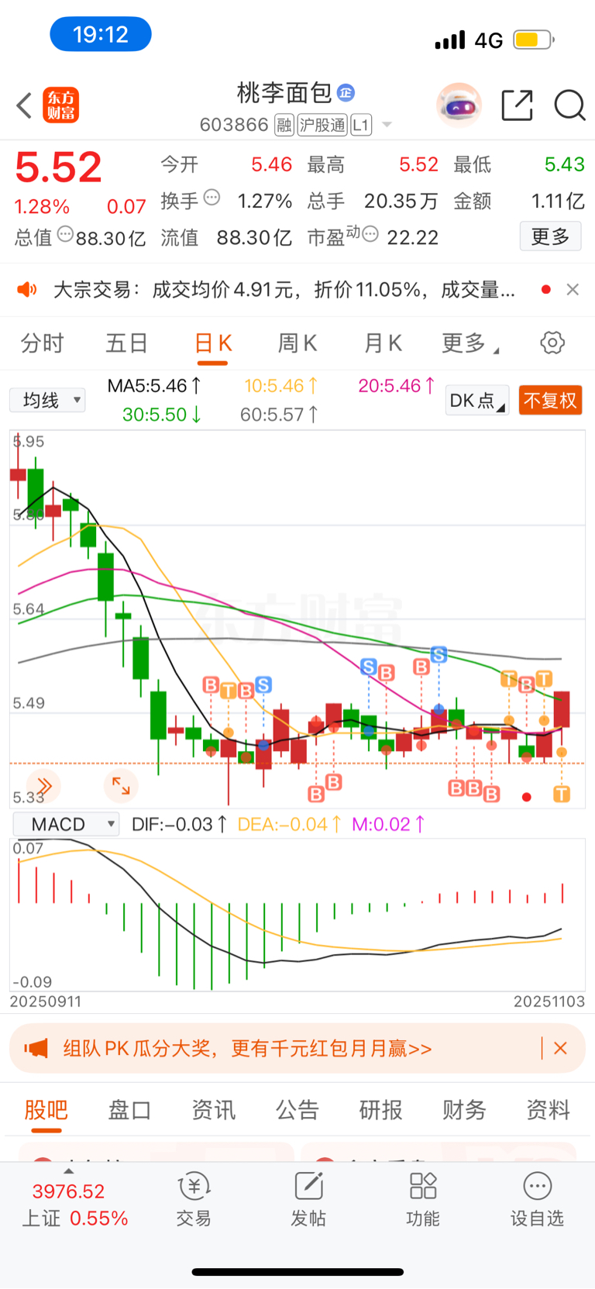Open the 股吧 tab
The width and height of the screenshot is (595, 1289).
46,1110
